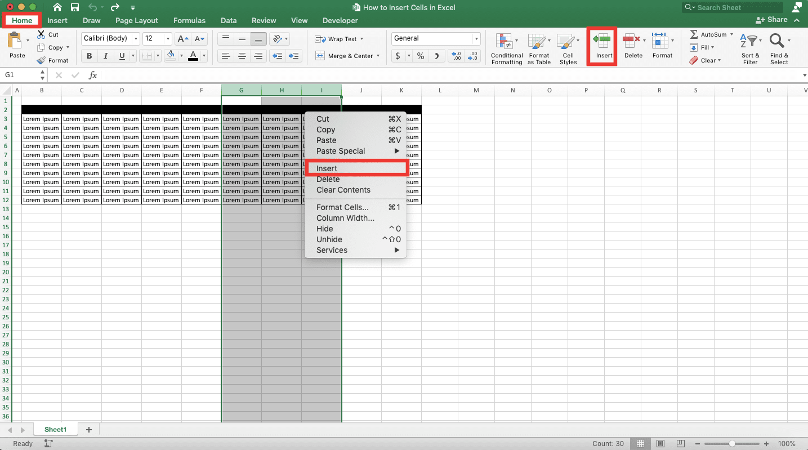Add a new sheet with the plus button
The height and width of the screenshot is (450, 808).
(x=88, y=429)
